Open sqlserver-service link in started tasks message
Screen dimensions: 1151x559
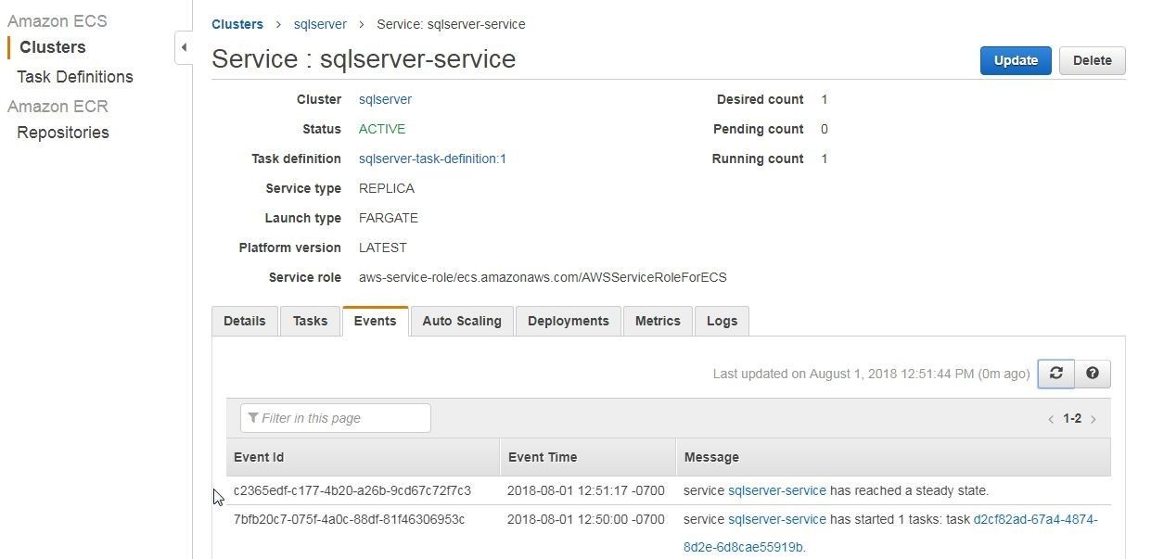(777, 519)
